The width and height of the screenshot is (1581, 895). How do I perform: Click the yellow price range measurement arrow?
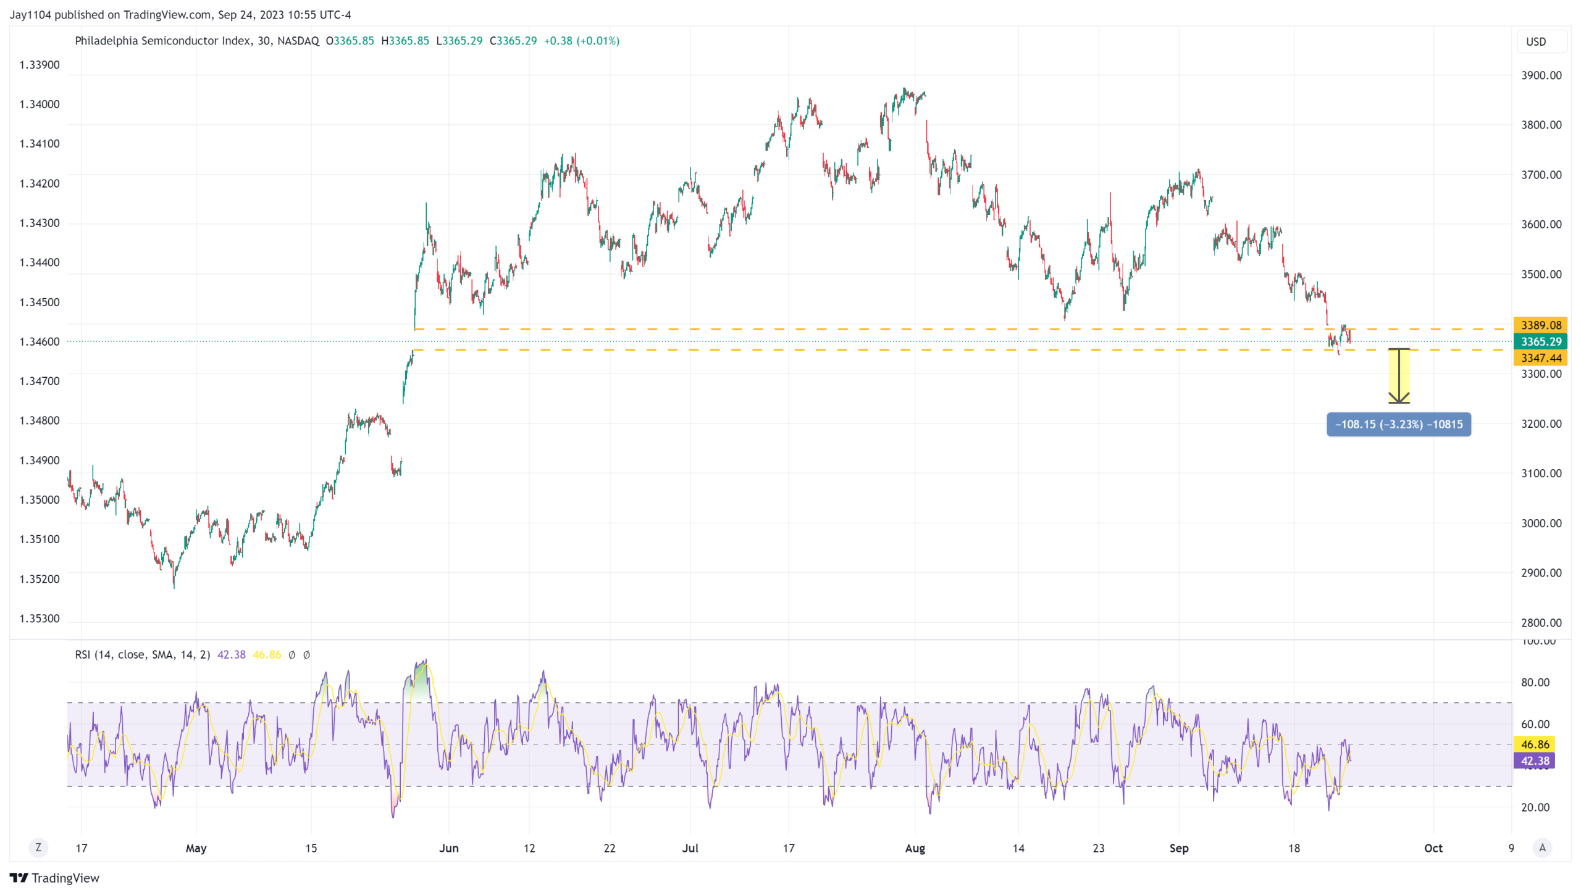click(1399, 376)
